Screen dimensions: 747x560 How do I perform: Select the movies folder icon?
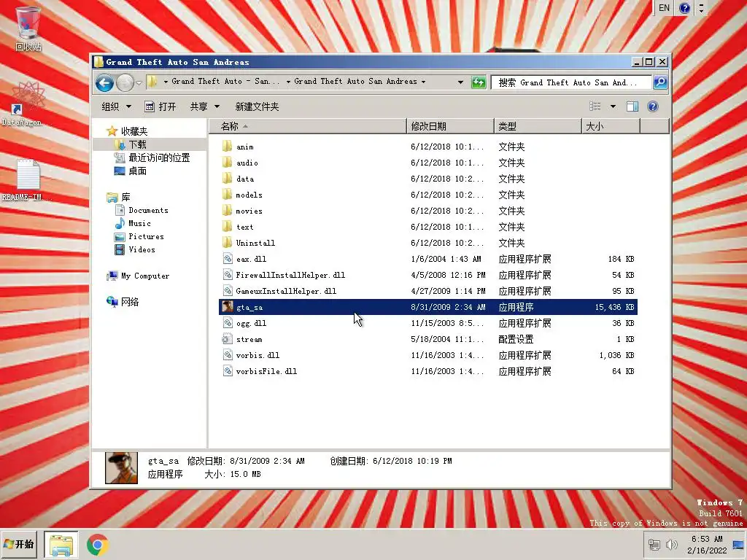tap(228, 211)
